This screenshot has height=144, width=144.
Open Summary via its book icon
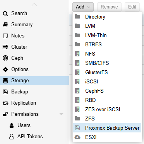coord(5,25)
